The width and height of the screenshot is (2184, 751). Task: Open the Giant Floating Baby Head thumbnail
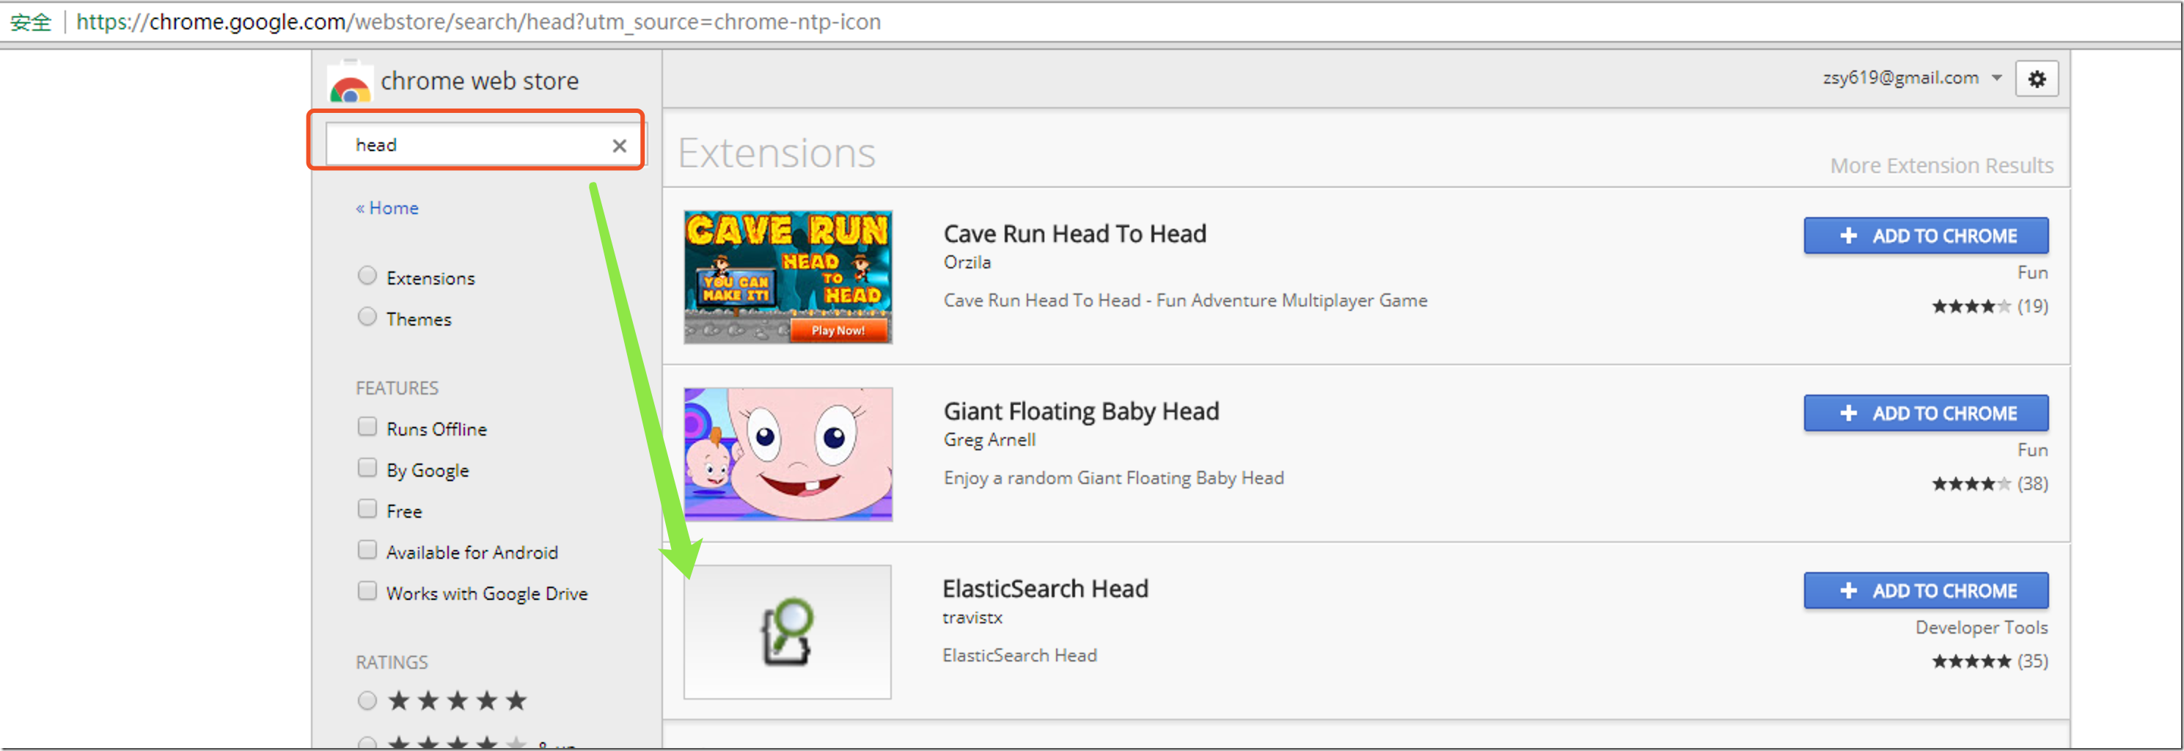coord(788,454)
